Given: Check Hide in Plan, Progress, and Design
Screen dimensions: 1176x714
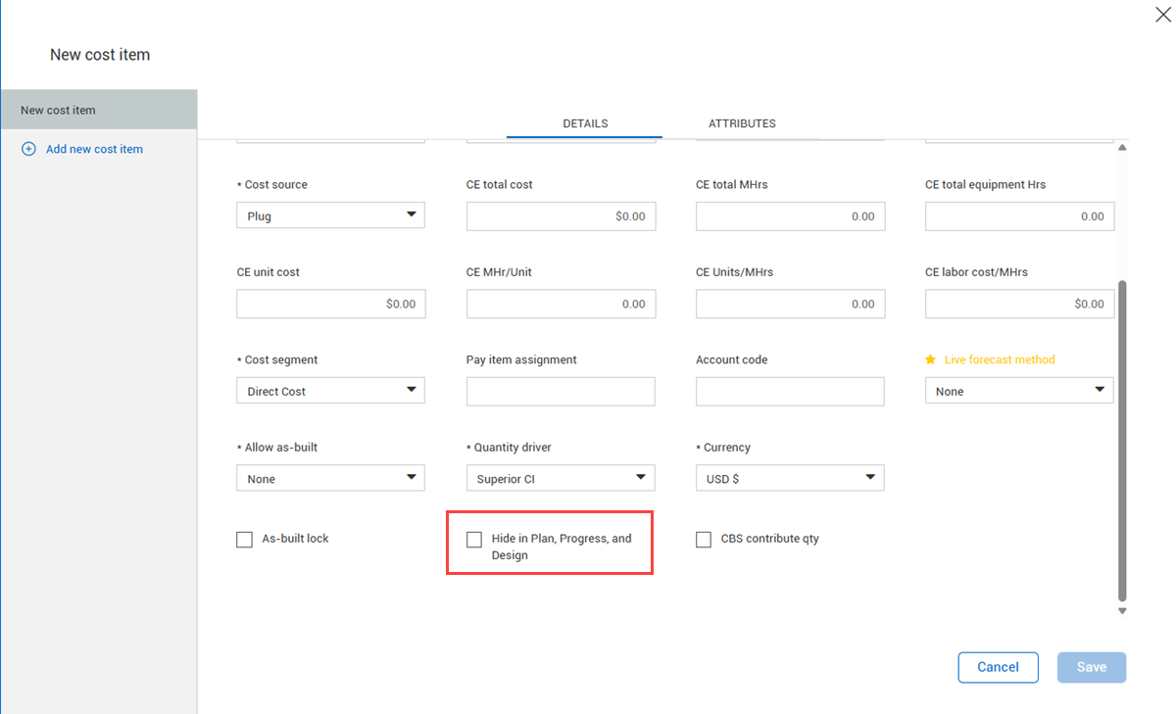Looking at the screenshot, I should 474,539.
